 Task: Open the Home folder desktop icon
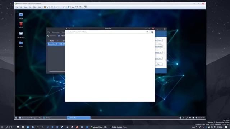(x=21, y=16)
